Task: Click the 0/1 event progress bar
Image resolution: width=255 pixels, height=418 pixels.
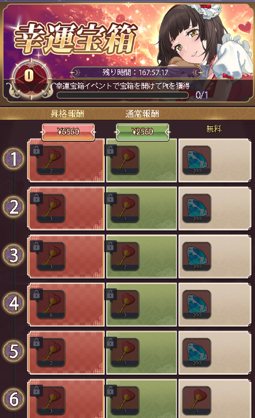Action: 123,95
